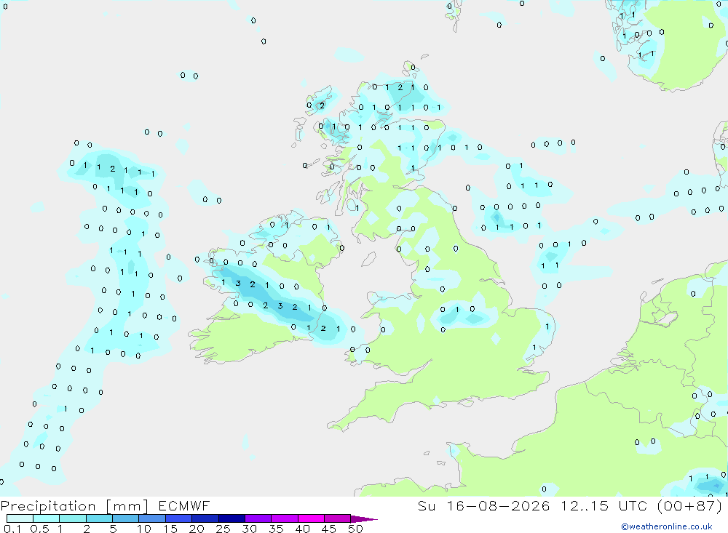The image size is (728, 533).
Task: Click the '[mm]' unit label
Action: coord(127,506)
